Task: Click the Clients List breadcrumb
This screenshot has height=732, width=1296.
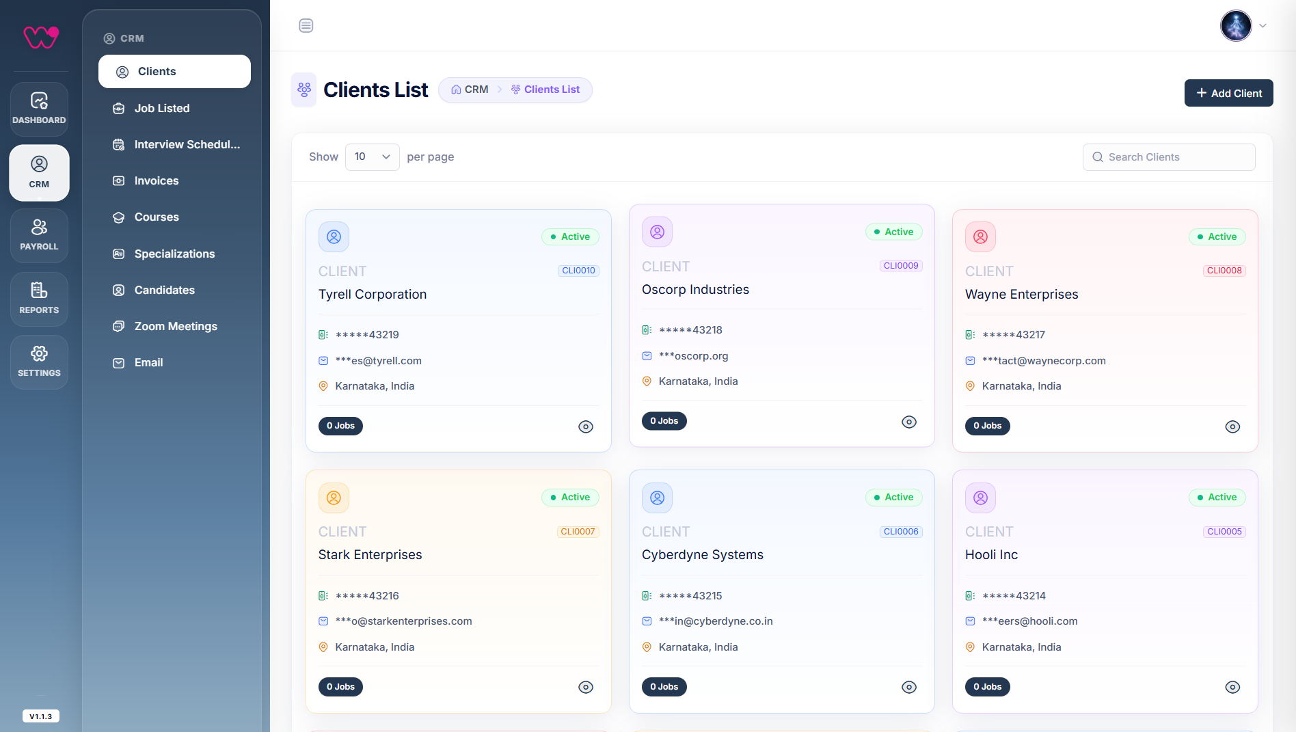Action: [545, 90]
